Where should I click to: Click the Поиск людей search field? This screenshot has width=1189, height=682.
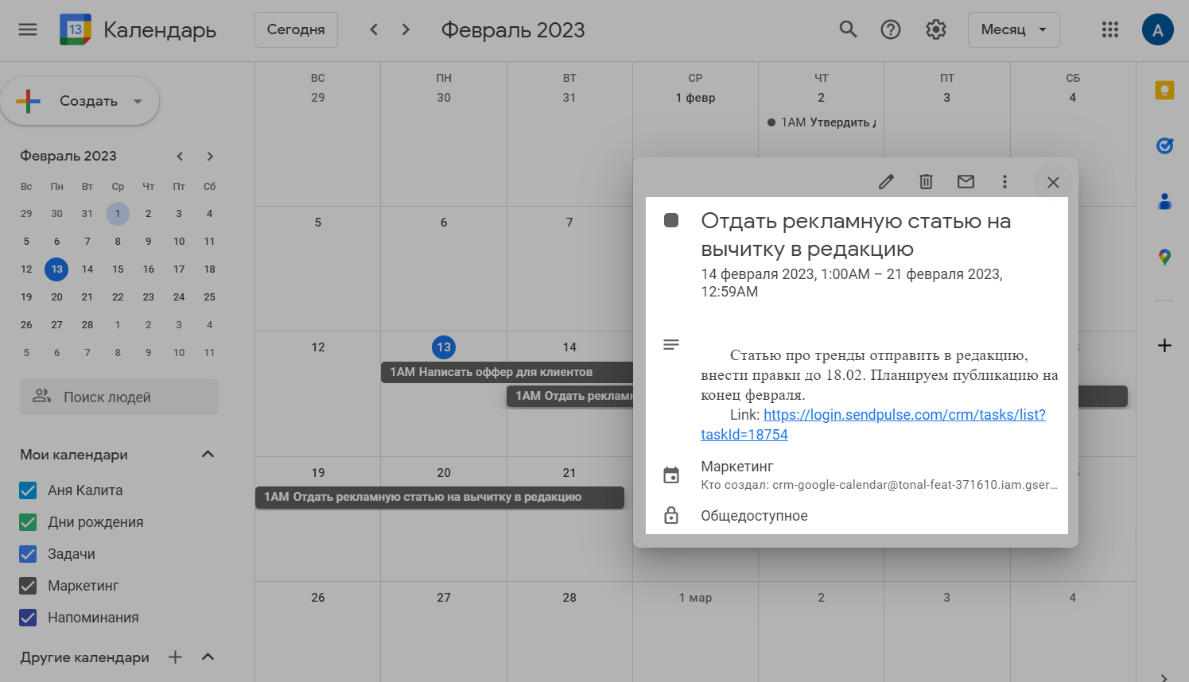coord(119,397)
